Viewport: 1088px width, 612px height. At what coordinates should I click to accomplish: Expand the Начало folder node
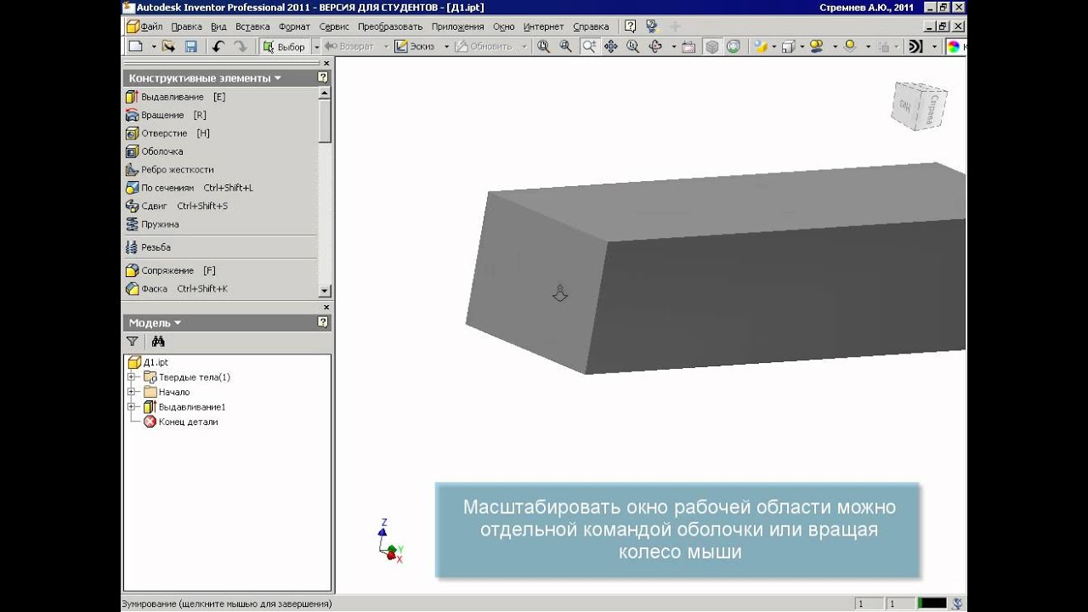(132, 392)
